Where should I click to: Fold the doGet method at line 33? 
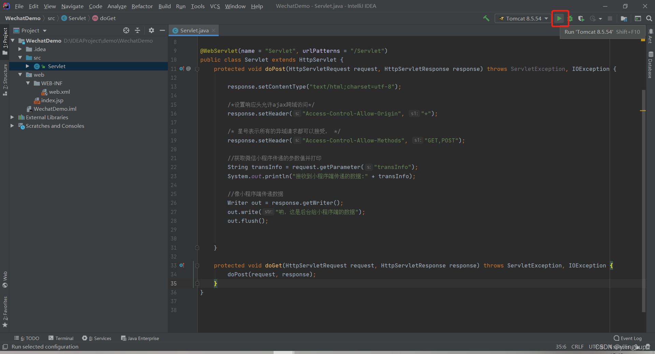[197, 265]
